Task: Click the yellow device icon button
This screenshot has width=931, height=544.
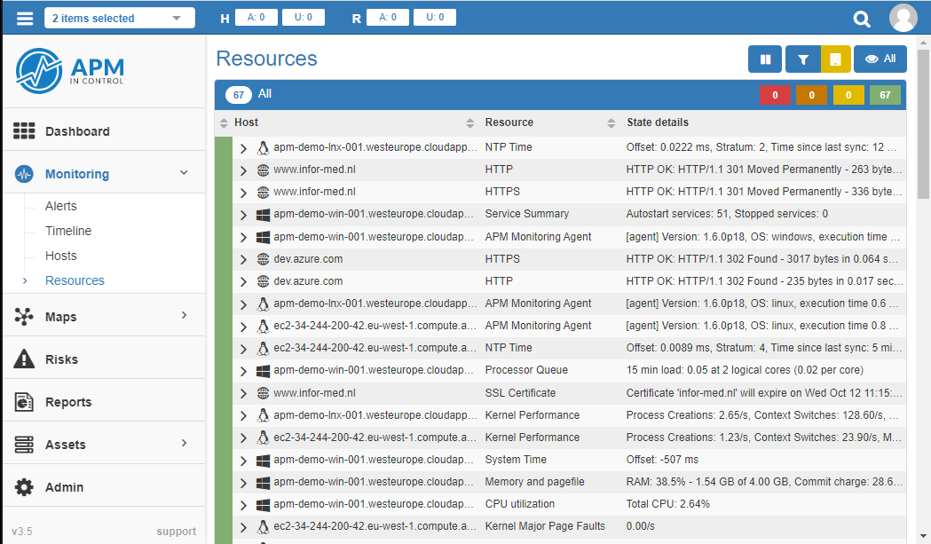Action: 835,59
